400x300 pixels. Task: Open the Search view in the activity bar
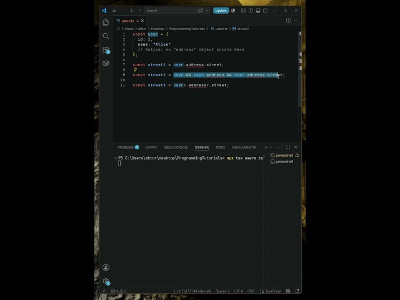point(106,36)
